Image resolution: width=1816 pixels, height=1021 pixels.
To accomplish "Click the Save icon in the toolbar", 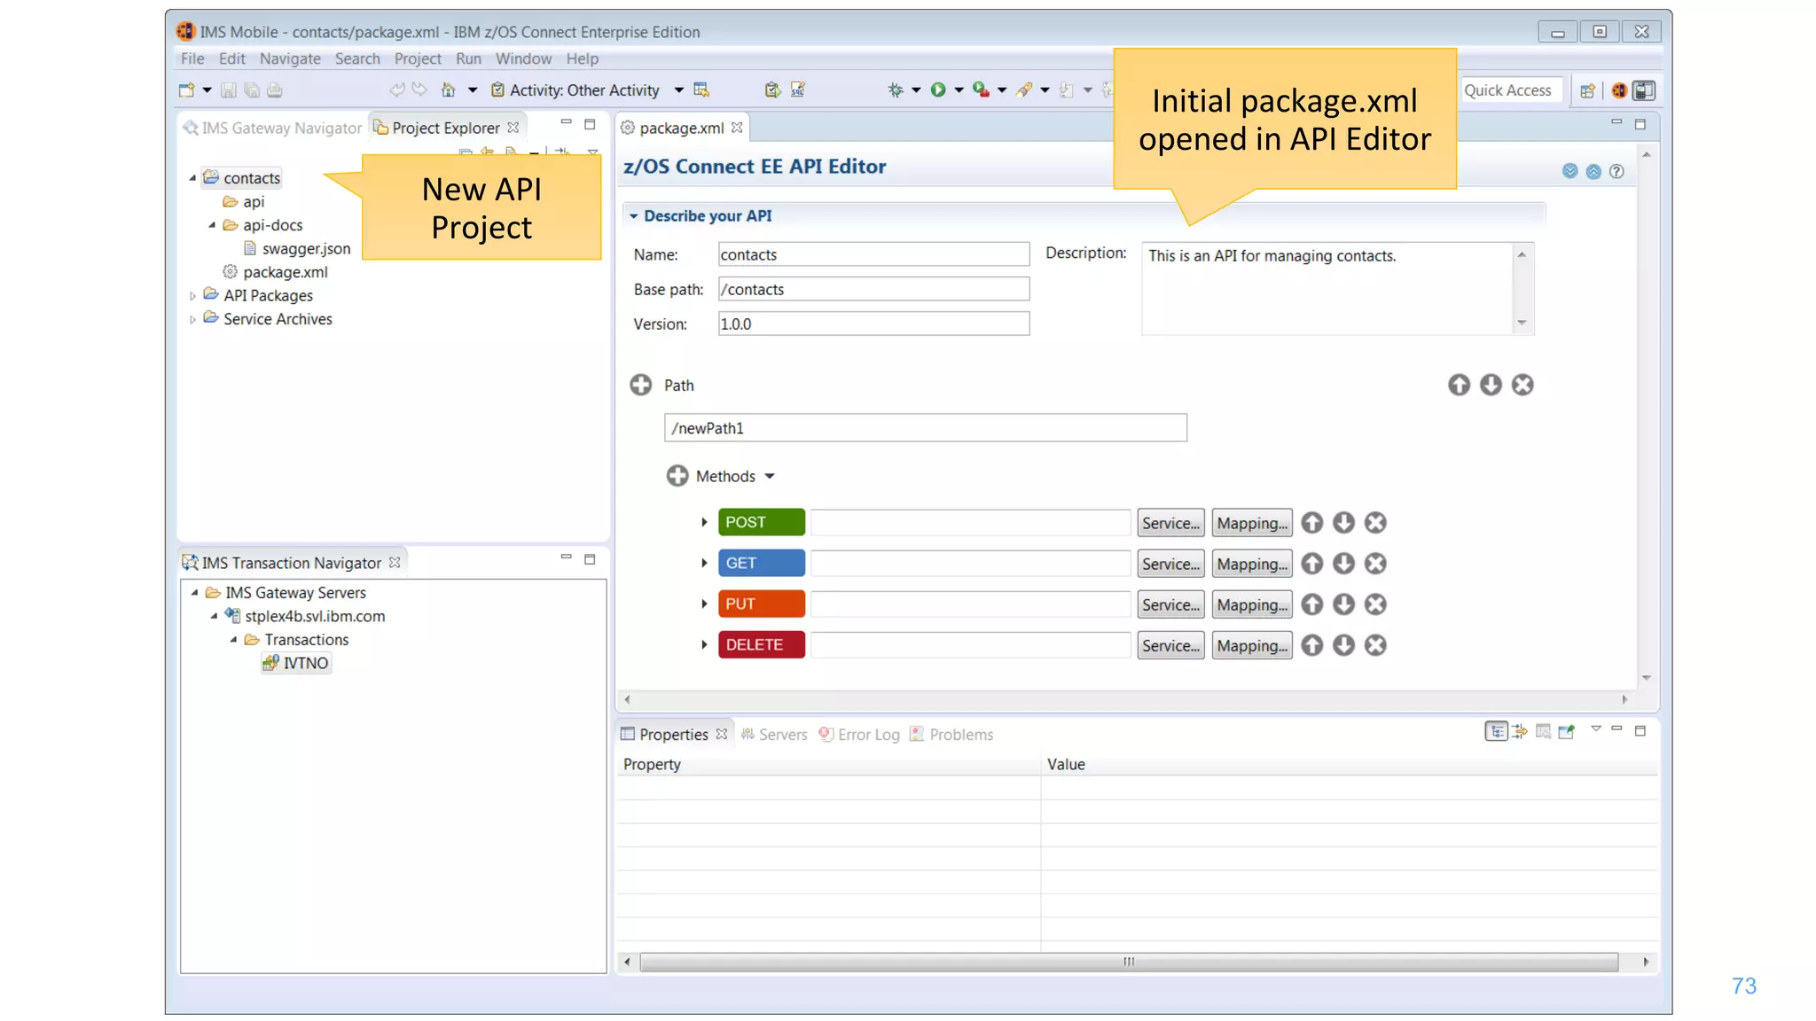I will click(228, 90).
